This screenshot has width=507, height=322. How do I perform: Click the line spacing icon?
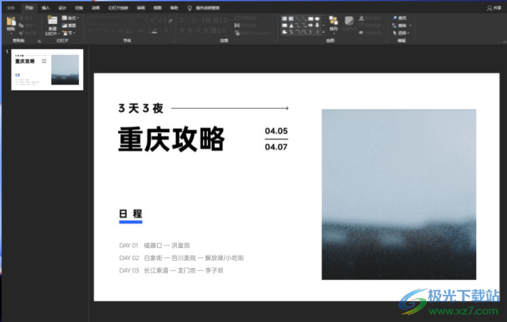click(x=226, y=20)
